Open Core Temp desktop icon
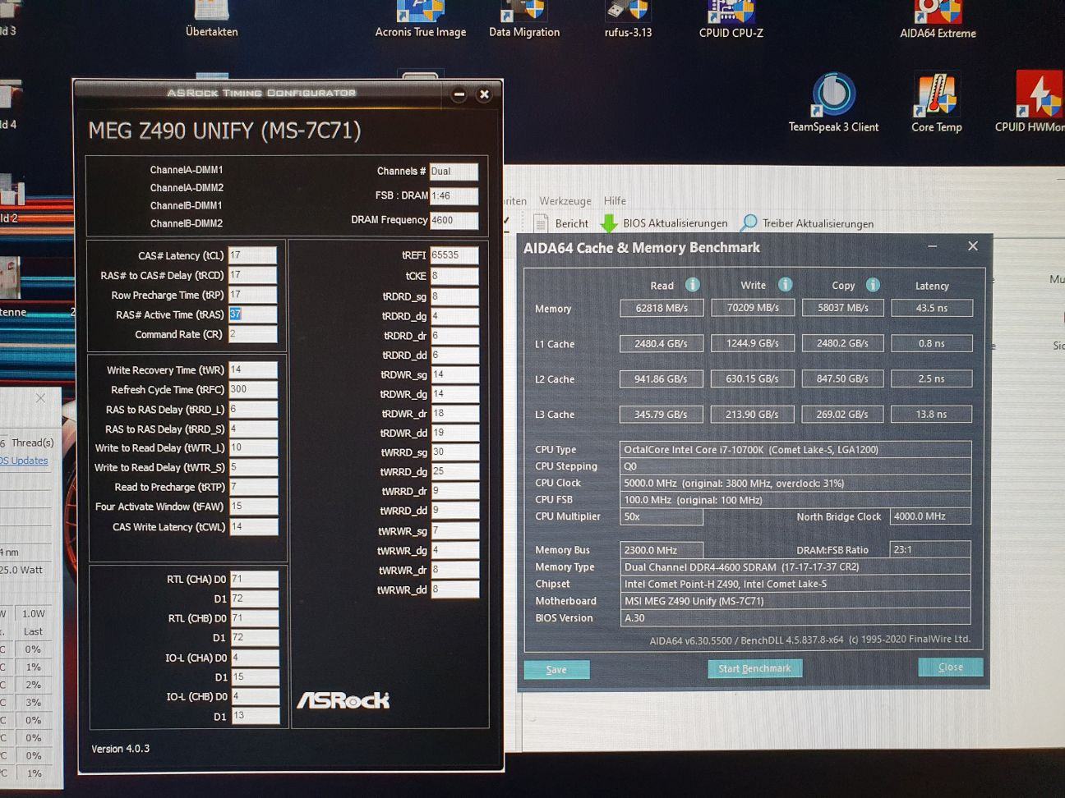The width and height of the screenshot is (1065, 798). pos(936,103)
